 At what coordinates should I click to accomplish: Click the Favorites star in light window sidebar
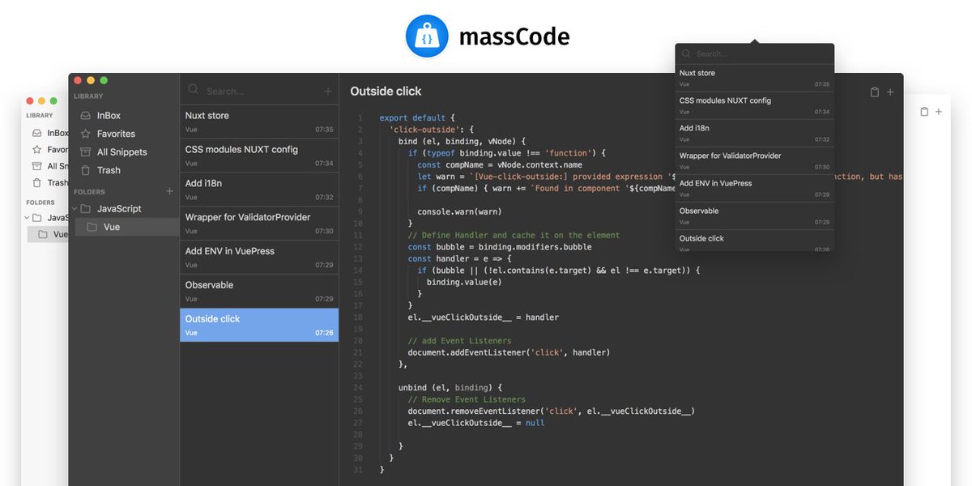[x=36, y=150]
